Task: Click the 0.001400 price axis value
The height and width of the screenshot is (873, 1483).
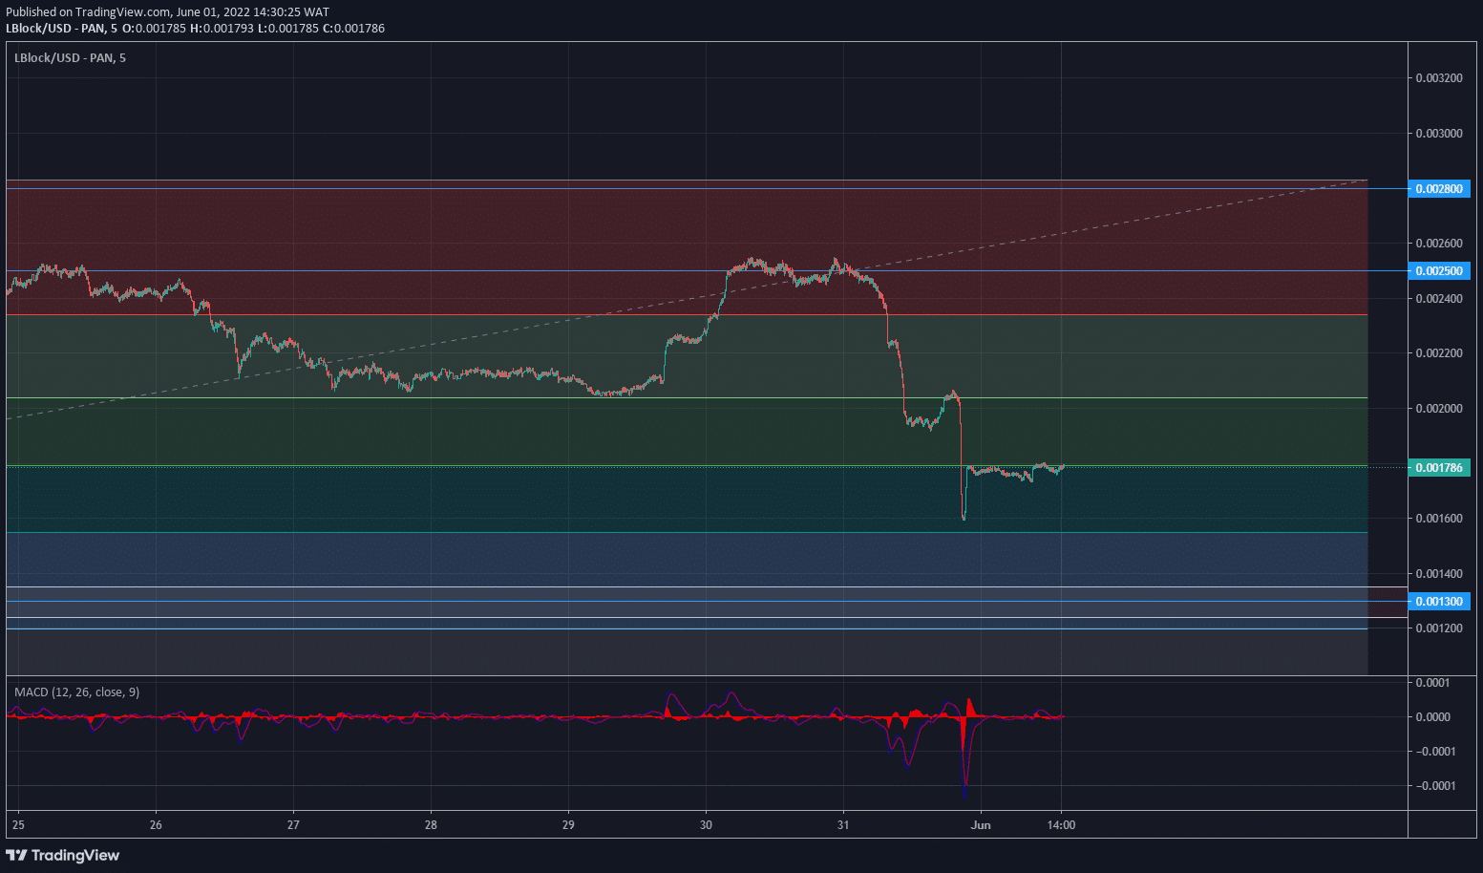Action: 1439,574
